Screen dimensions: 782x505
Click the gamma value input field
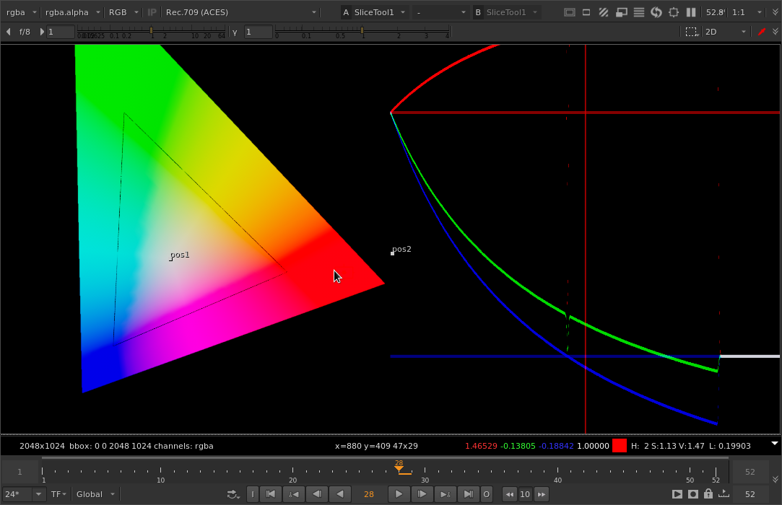(258, 32)
